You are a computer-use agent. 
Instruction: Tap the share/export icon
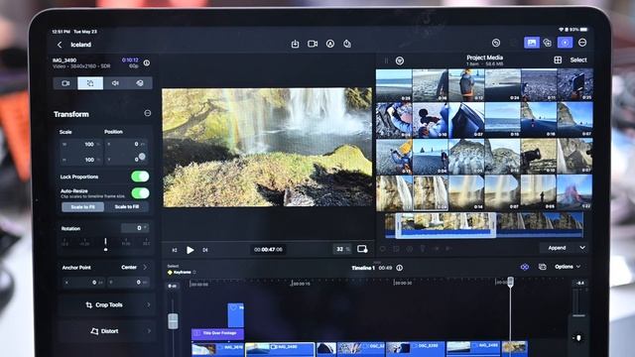(x=347, y=44)
